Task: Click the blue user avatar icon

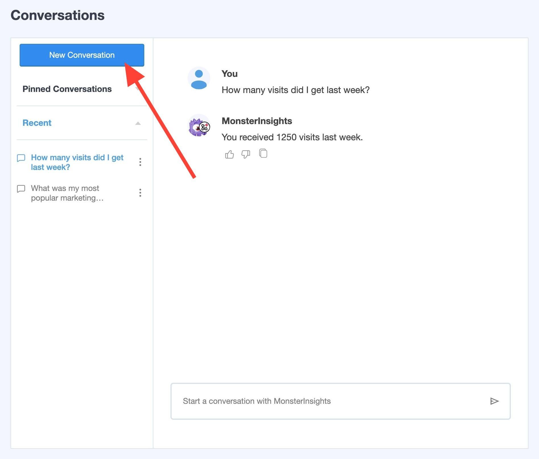Action: pyautogui.click(x=199, y=79)
